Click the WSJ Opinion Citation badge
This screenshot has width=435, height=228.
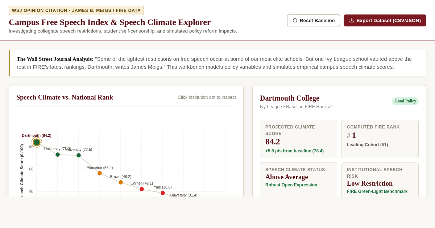pos(76,10)
